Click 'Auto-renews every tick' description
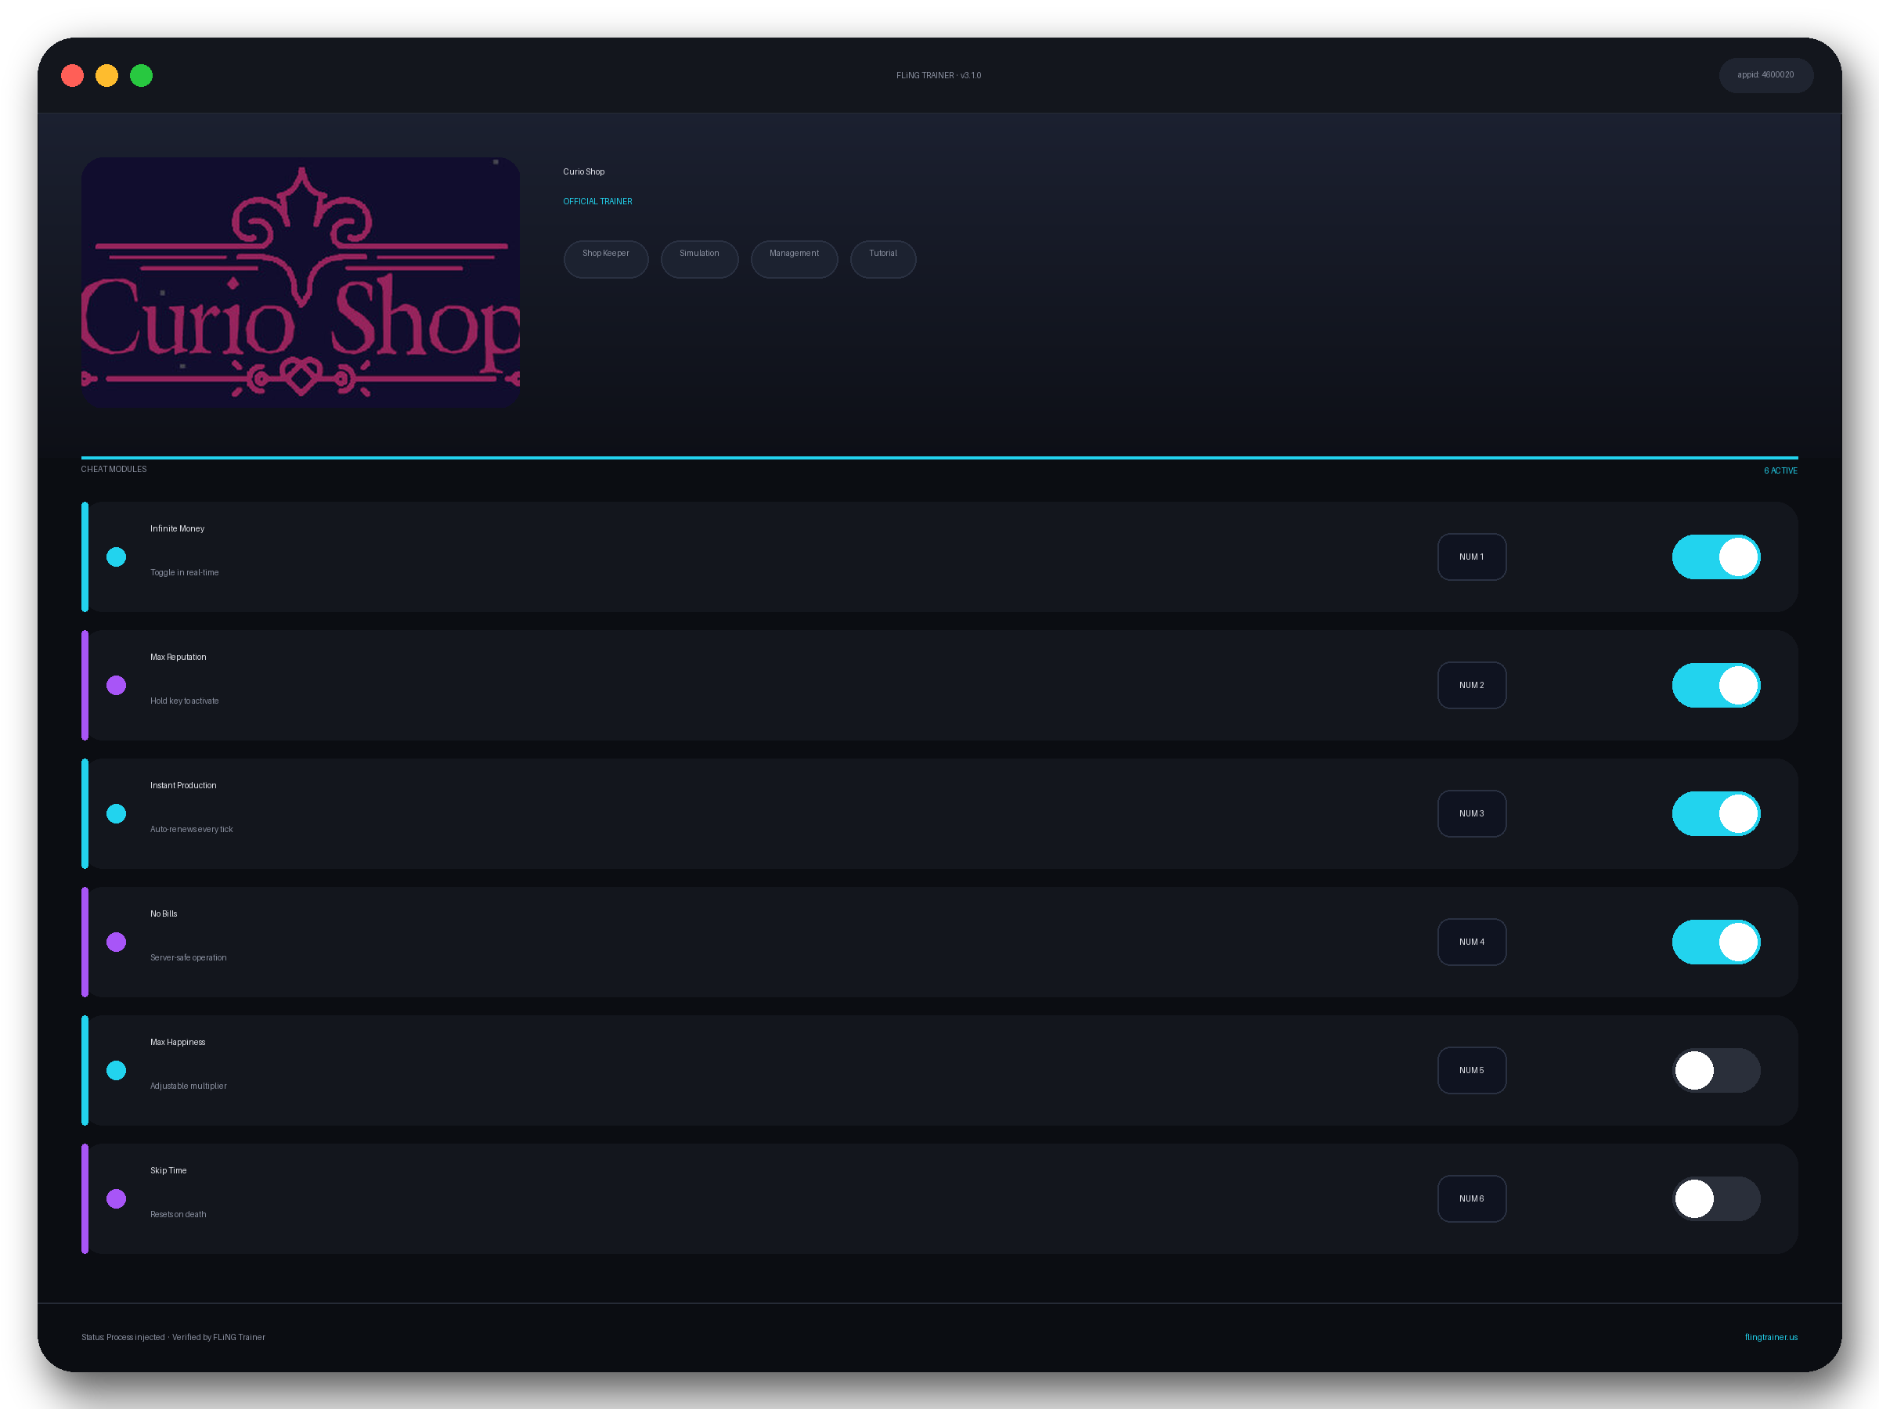This screenshot has height=1409, width=1879. (191, 829)
